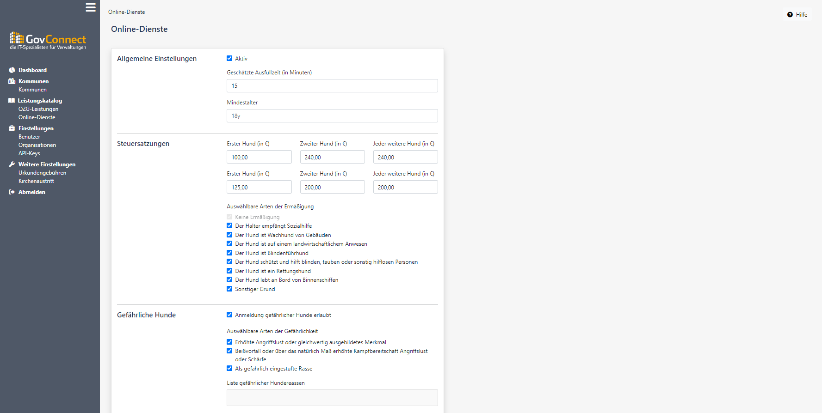Click Erster Hund field with 125,00
This screenshot has height=413, width=822.
259,187
